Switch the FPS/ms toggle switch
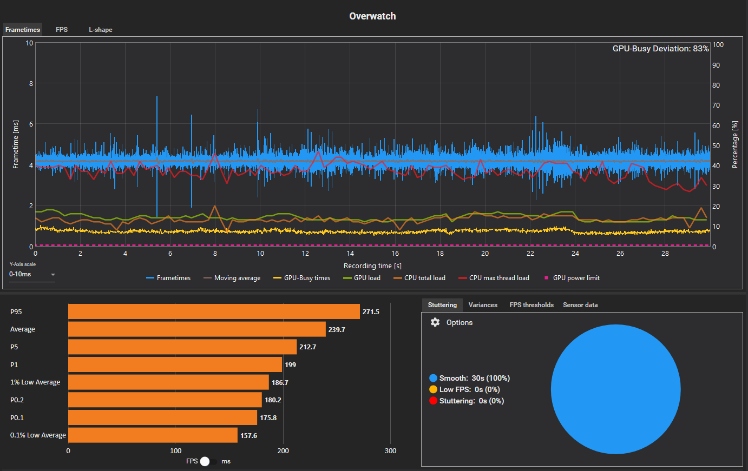This screenshot has height=471, width=748. click(x=208, y=461)
